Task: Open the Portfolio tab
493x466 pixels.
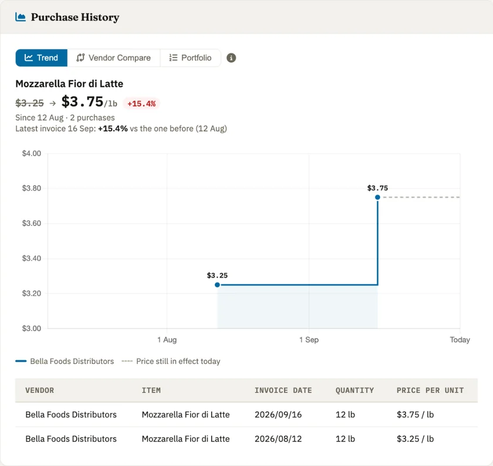Action: point(190,58)
